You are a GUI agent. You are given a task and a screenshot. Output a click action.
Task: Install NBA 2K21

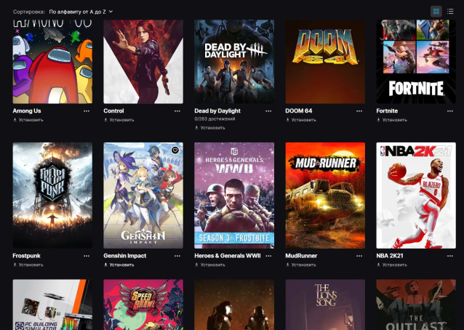[392, 265]
